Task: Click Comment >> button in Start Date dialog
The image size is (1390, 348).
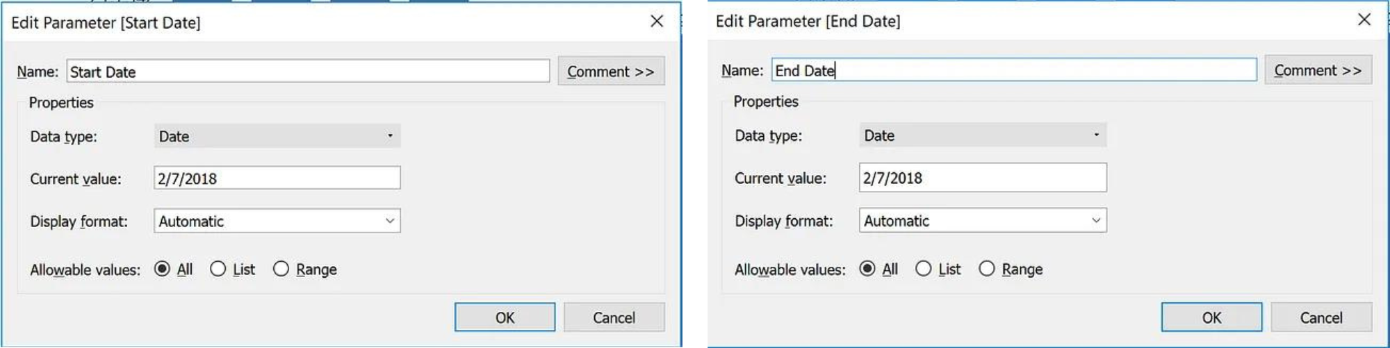Action: (611, 71)
